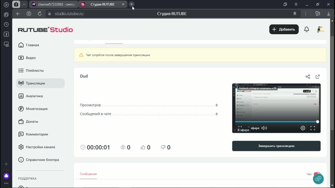335x188 pixels.
Task: Go back in the browser
Action: coord(18,14)
